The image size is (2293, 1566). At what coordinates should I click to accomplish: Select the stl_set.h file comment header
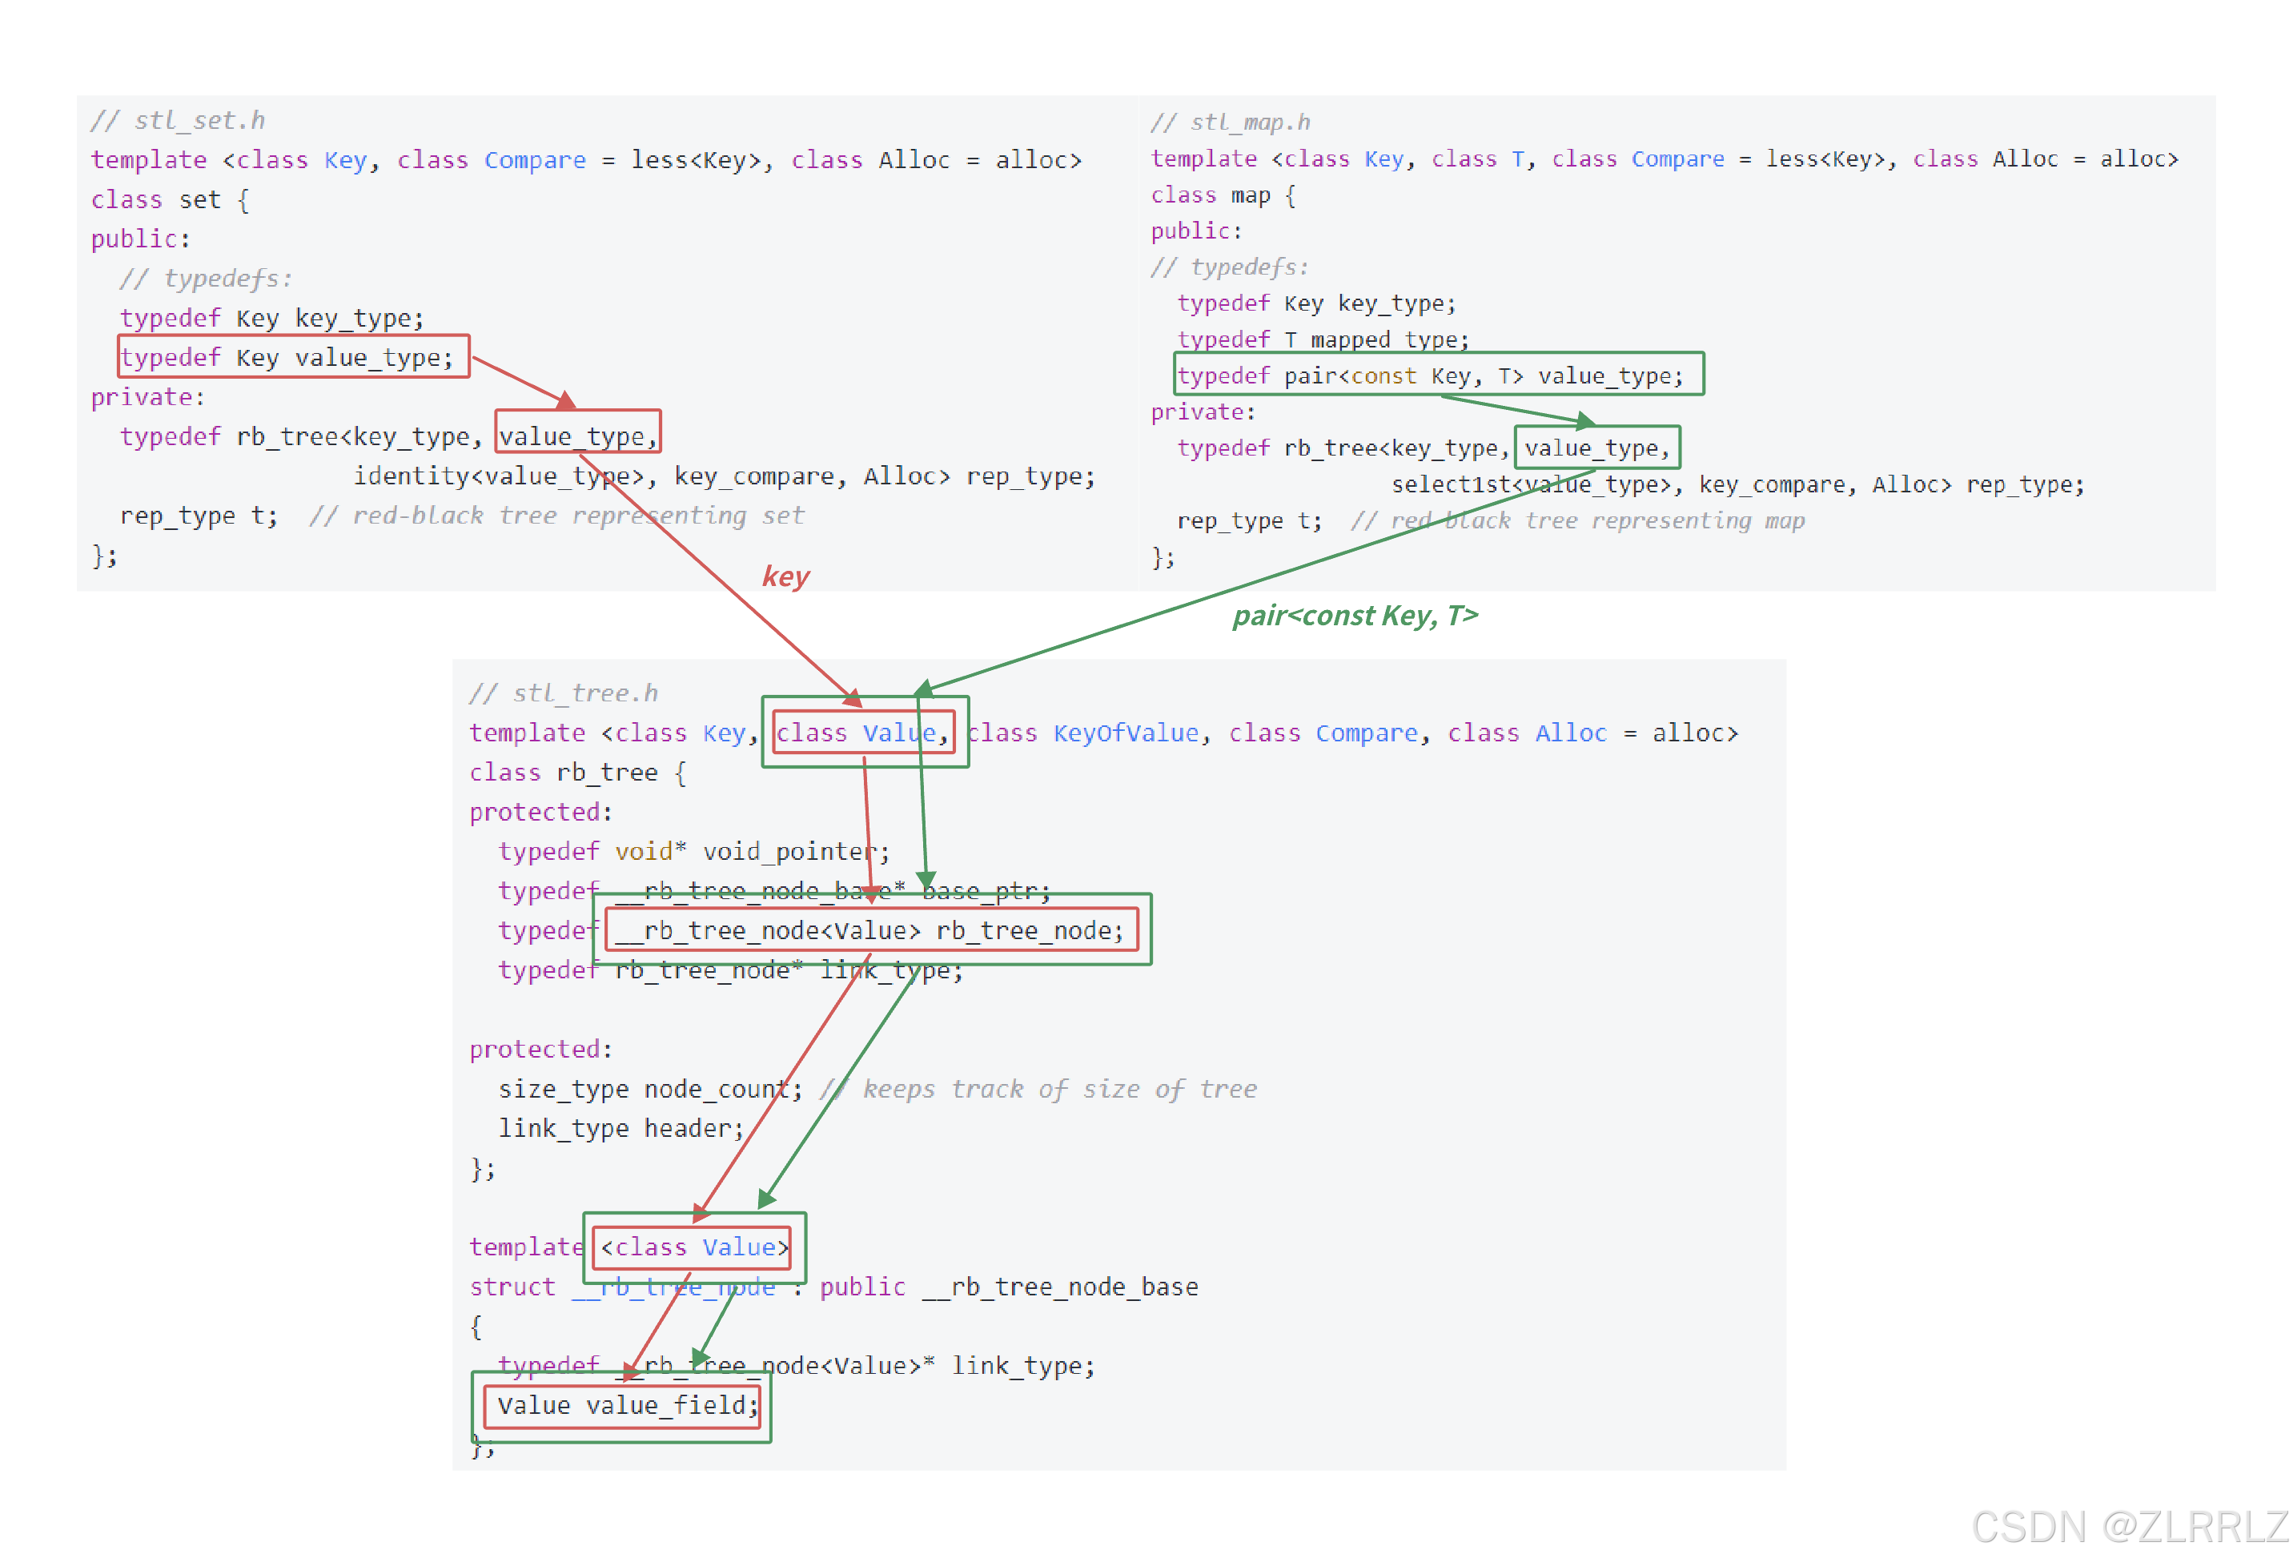pos(178,118)
